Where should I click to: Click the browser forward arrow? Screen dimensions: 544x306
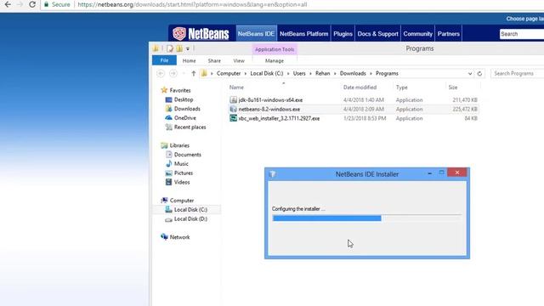[20, 4]
